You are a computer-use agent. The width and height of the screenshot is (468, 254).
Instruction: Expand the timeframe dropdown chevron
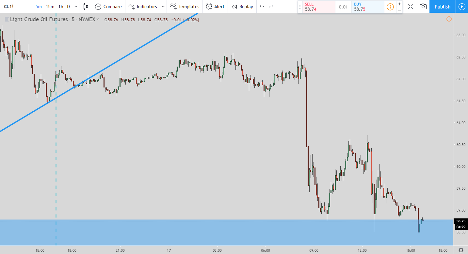[76, 7]
